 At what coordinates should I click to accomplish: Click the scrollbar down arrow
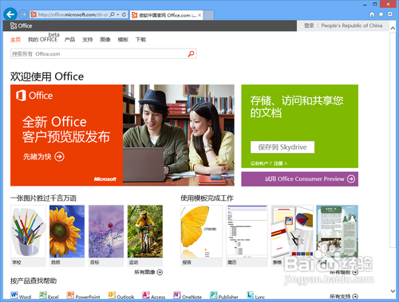click(393, 291)
